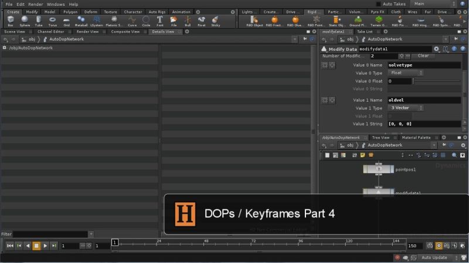Select the Sticky shelf tool
The image size is (469, 263).
pyautogui.click(x=215, y=21)
